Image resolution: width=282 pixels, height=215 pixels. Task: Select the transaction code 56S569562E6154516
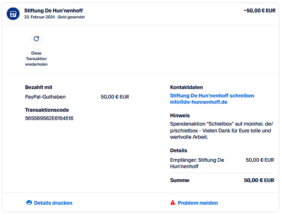click(49, 118)
